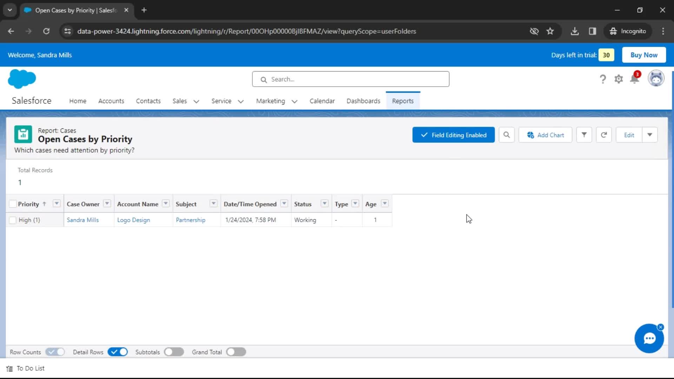Bookmark this page with star icon
Viewport: 674px width, 379px height.
[550, 31]
